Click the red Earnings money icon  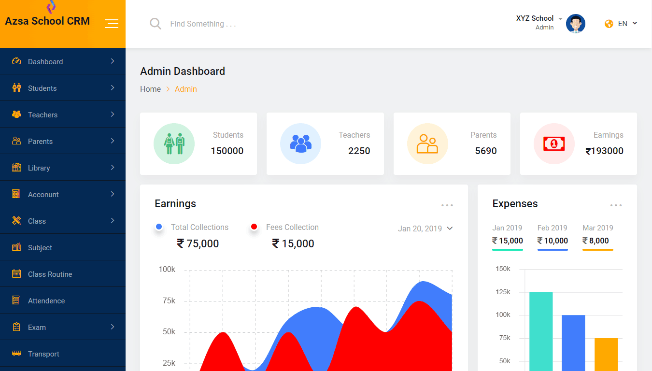point(553,143)
